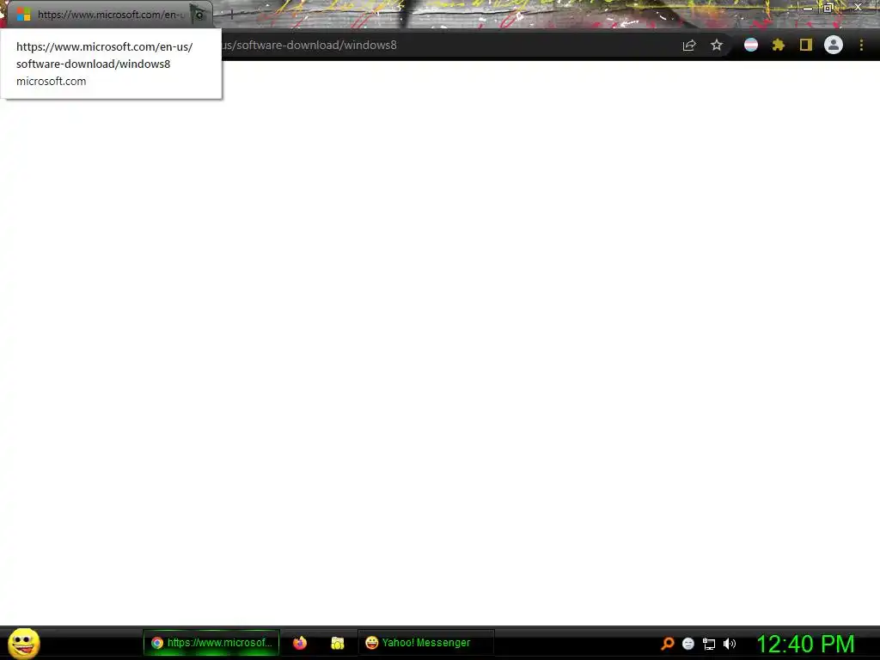Select the microsoft.com browser tab
Viewport: 880px width, 660px height.
(x=109, y=15)
